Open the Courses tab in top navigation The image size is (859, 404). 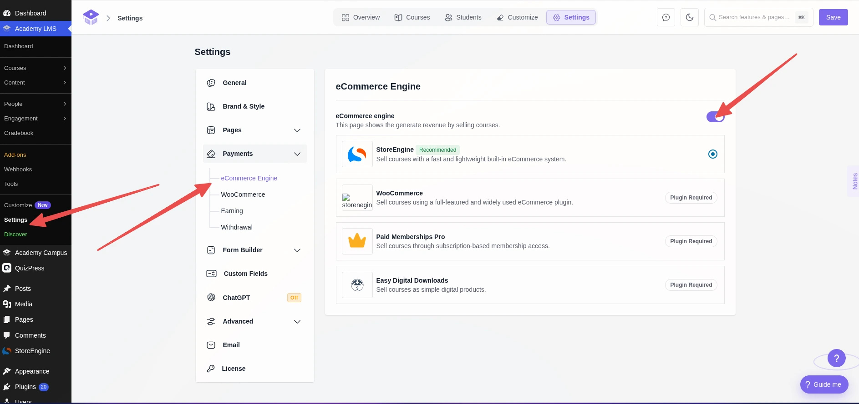click(x=412, y=17)
